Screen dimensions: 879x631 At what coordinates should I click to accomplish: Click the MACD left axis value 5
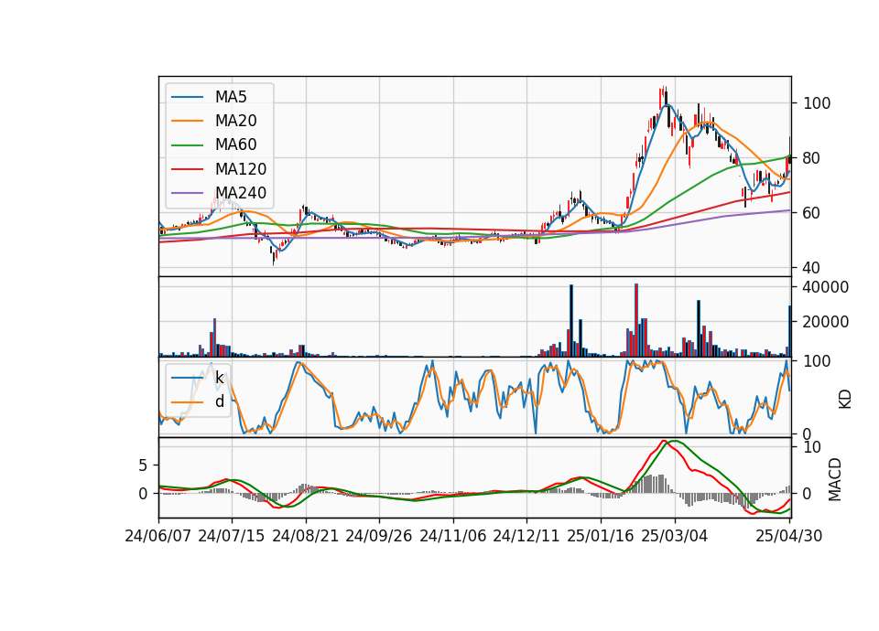click(143, 465)
